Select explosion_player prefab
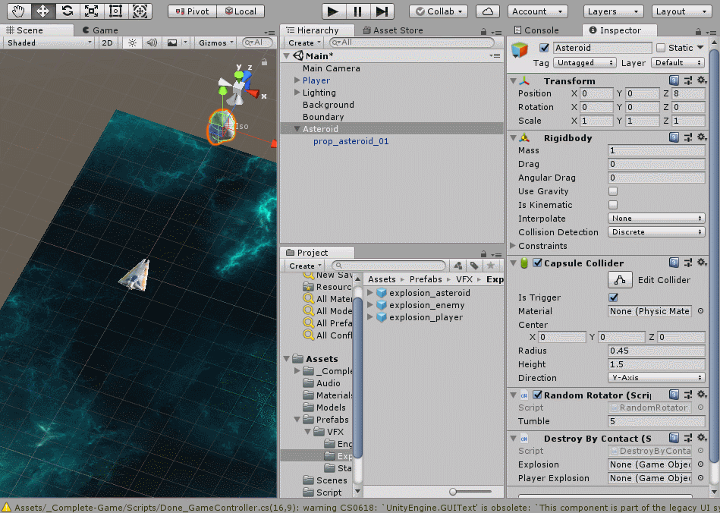 426,317
